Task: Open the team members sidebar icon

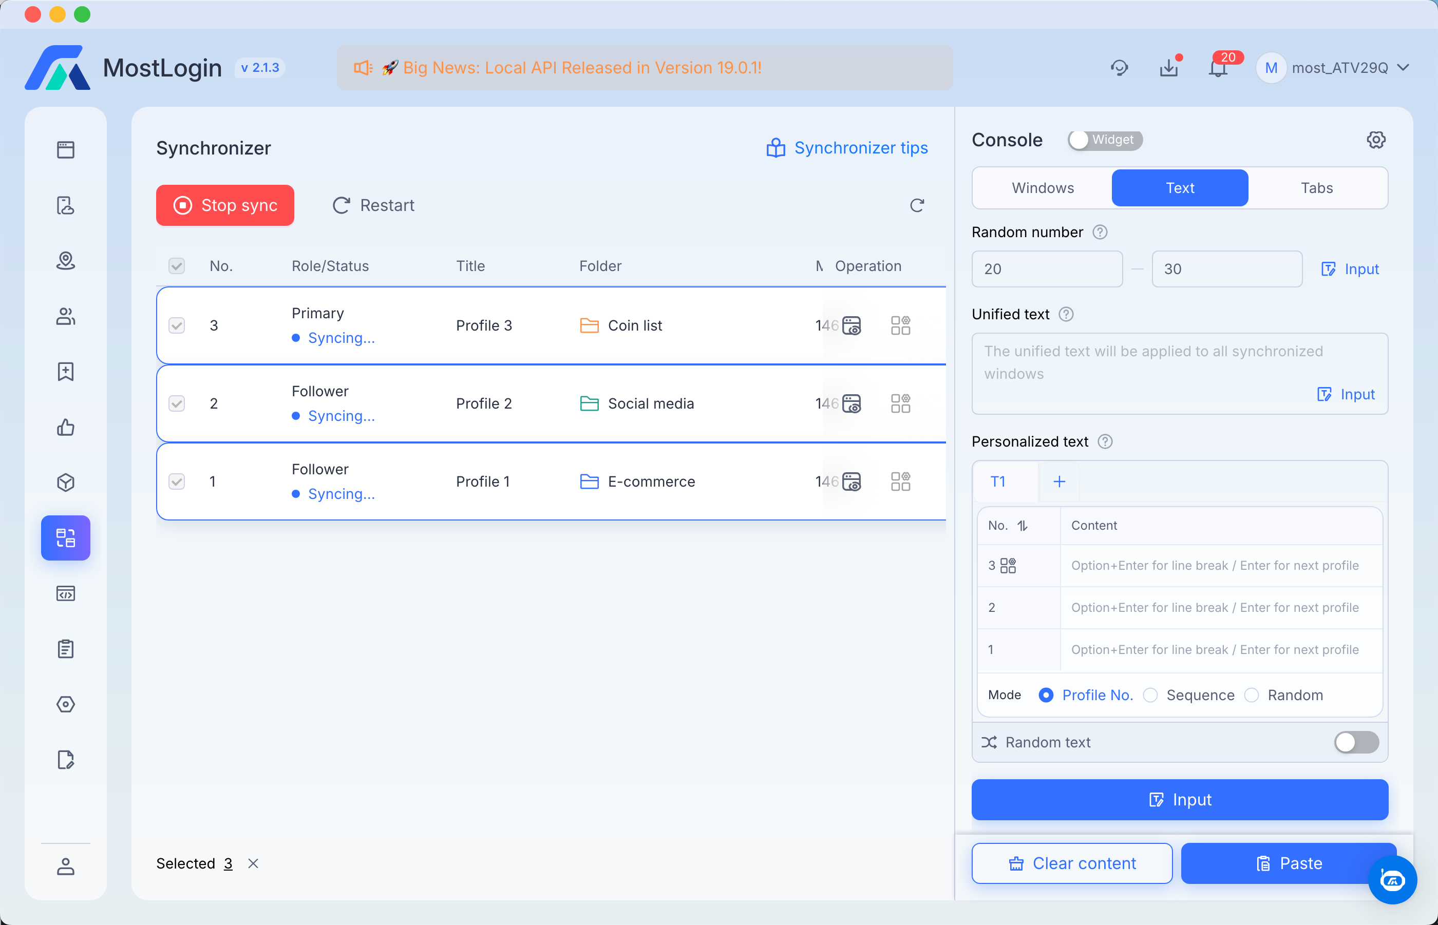Action: point(66,316)
